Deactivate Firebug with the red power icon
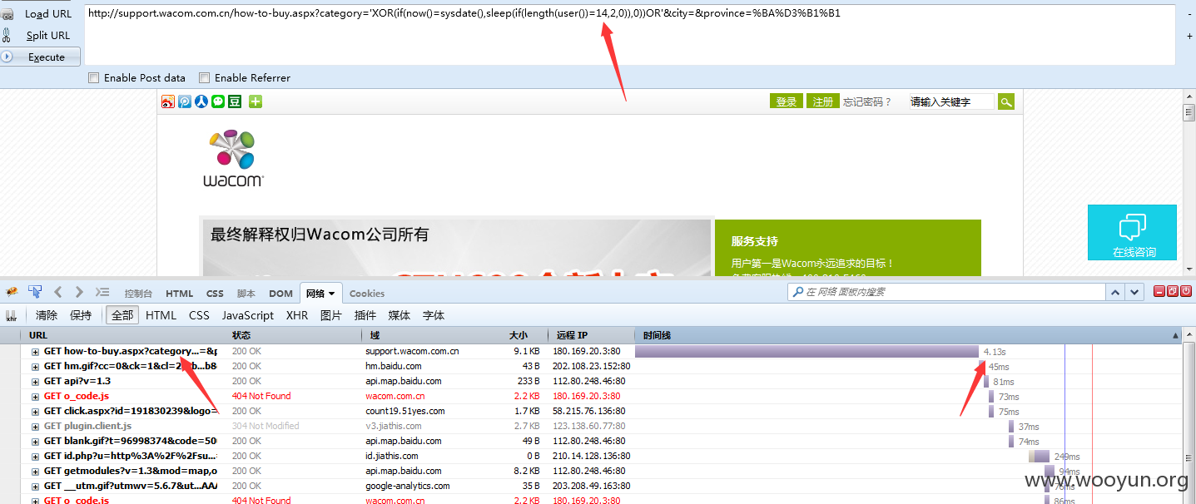 coord(1186,291)
